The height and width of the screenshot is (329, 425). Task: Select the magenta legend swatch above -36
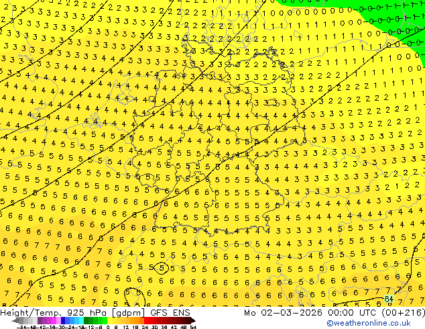54,320
